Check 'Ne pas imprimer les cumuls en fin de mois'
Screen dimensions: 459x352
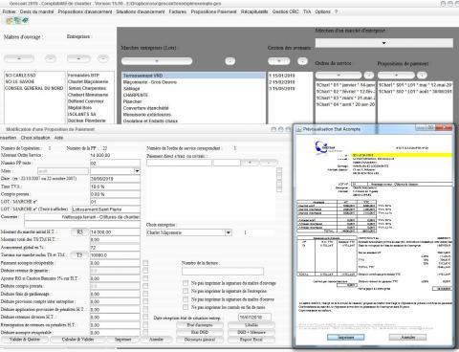pyautogui.click(x=186, y=307)
